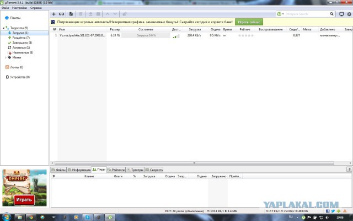Collapse the Torrents (Торренты) tree node
This screenshot has width=353, height=221.
(6, 28)
